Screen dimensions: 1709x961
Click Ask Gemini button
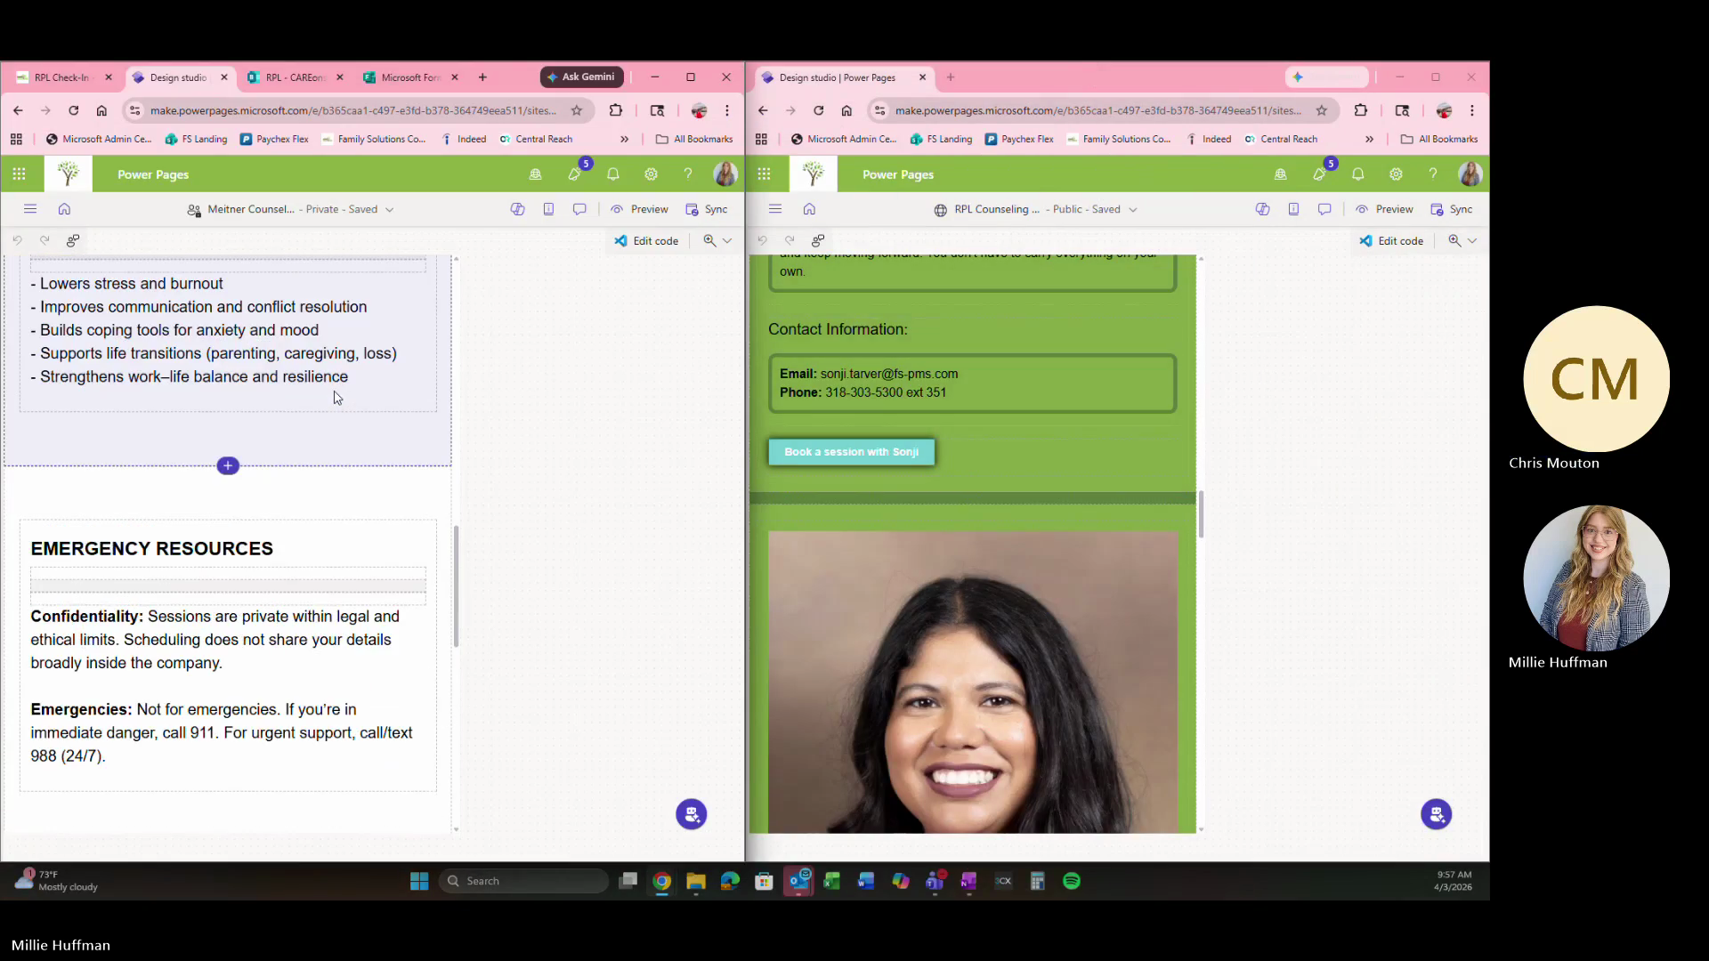(x=581, y=77)
